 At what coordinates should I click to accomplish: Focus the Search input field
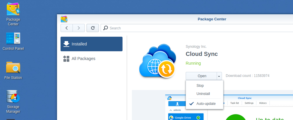[x=197, y=28]
